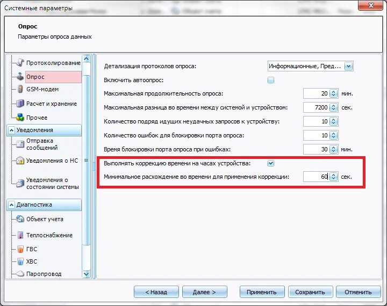This screenshot has height=306, width=387.
Task: Adjust Время блокировки порта опроса spinner
Action: coord(333,149)
